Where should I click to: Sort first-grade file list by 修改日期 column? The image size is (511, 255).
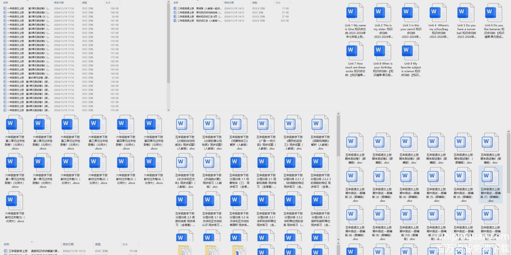(59, 3)
